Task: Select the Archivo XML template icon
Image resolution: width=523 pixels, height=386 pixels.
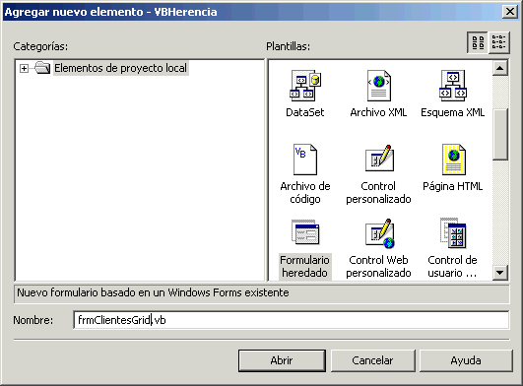Action: click(378, 86)
